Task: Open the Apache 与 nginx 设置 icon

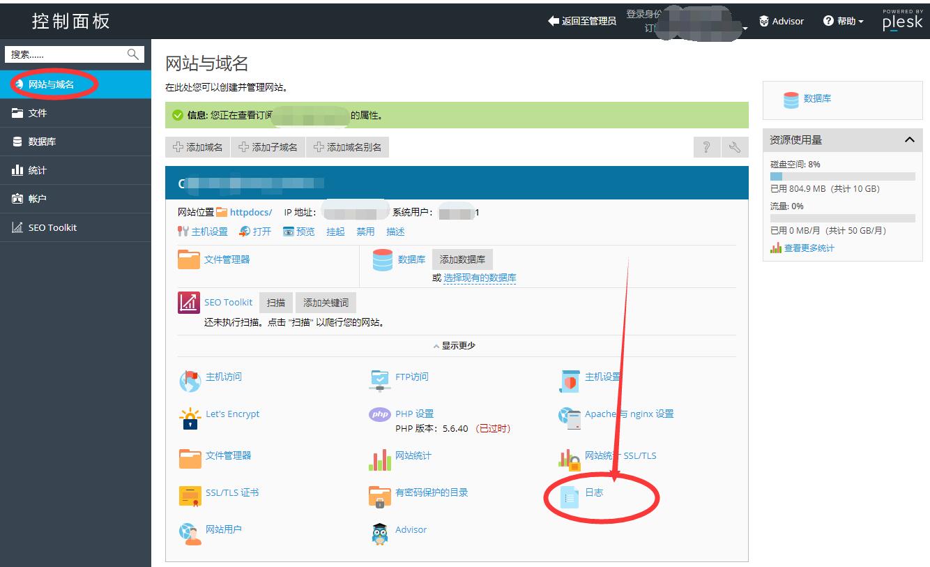Action: [569, 418]
